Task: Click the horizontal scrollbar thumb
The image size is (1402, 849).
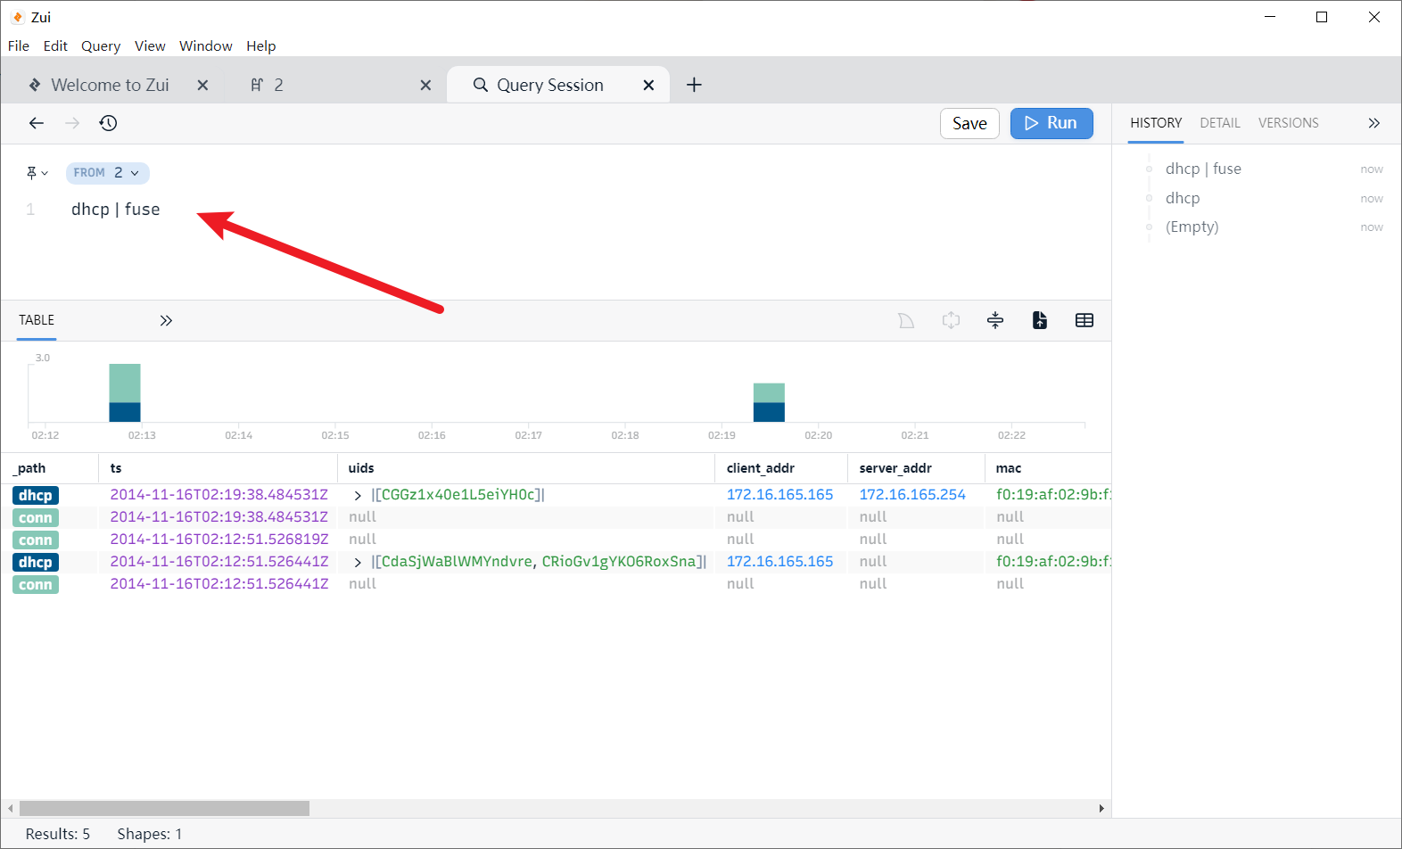Action: tap(164, 808)
